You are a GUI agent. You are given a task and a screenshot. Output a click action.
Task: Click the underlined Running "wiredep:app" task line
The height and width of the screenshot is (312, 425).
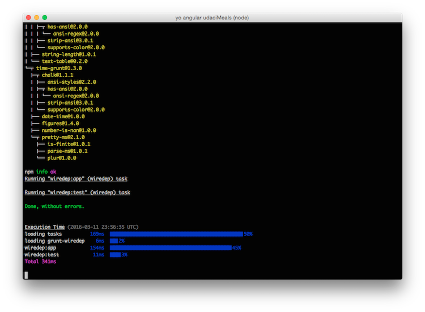pos(76,178)
